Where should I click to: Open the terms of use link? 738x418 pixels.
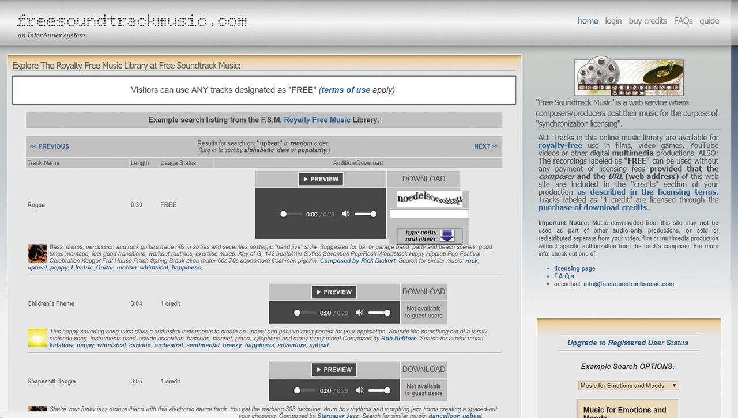pos(346,90)
